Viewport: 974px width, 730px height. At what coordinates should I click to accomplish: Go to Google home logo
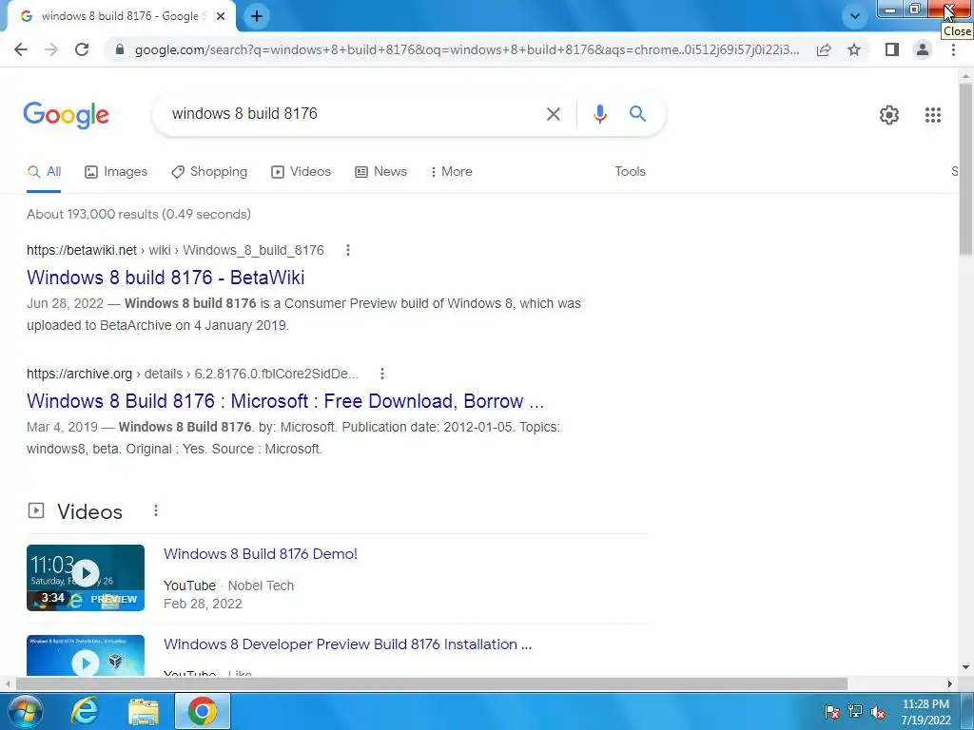tap(66, 115)
